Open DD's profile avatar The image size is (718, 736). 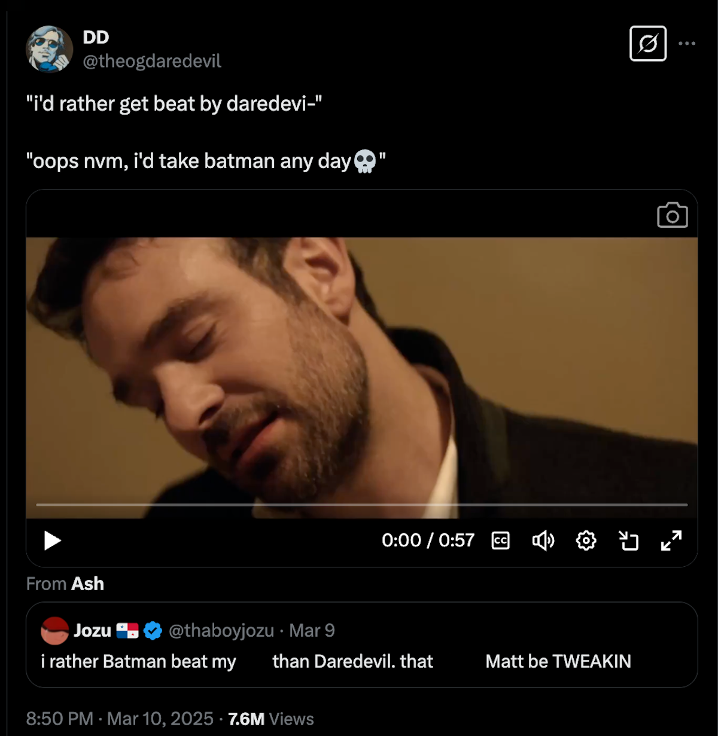(49, 49)
